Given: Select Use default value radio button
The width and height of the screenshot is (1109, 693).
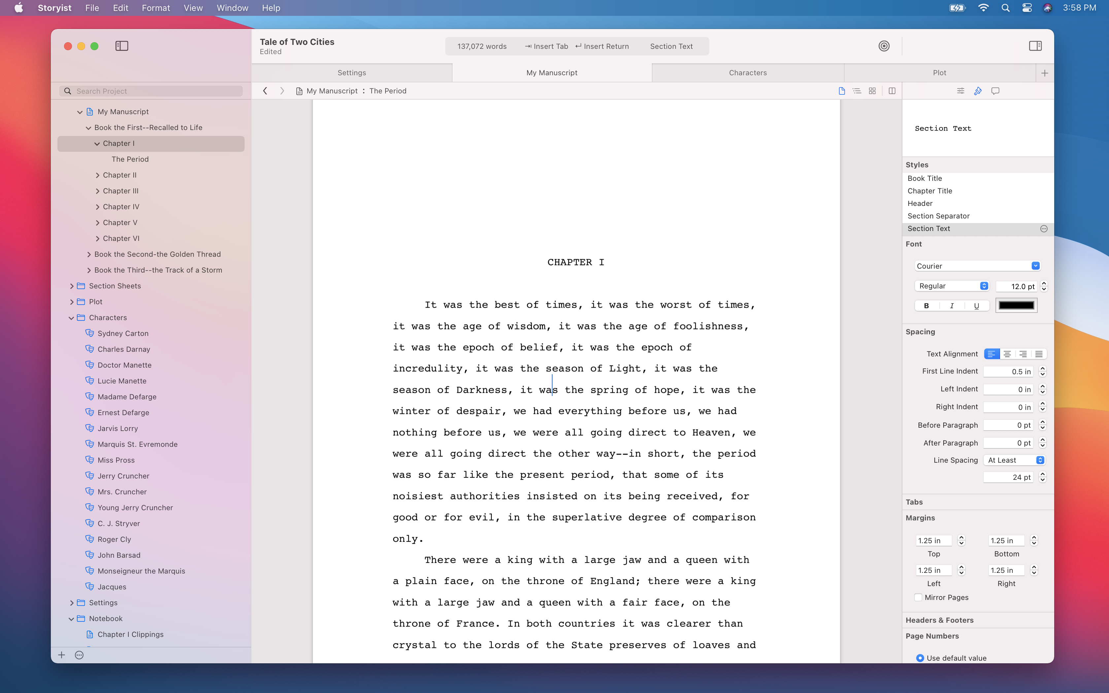Looking at the screenshot, I should click(920, 658).
